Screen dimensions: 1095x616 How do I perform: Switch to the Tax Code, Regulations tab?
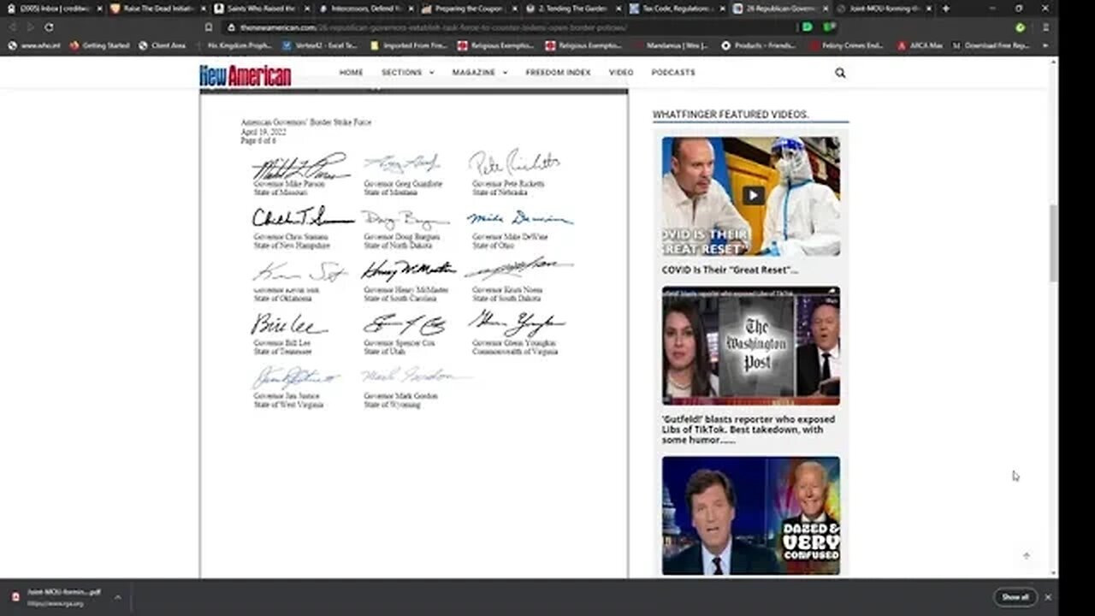click(677, 9)
